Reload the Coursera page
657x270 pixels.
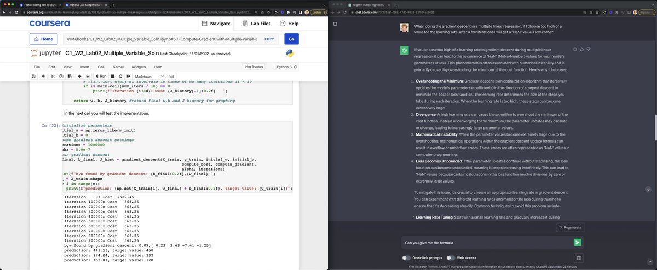[18, 12]
